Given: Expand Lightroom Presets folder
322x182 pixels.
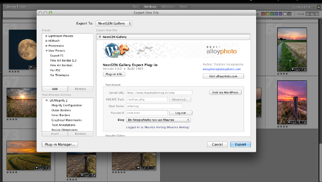Looking at the screenshot, I should point(46,36).
